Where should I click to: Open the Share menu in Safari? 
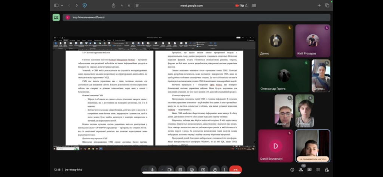point(114,5)
